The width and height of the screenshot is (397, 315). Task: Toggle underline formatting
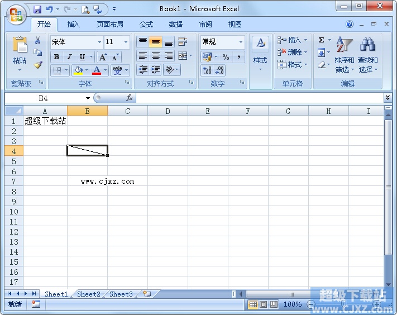coord(82,57)
